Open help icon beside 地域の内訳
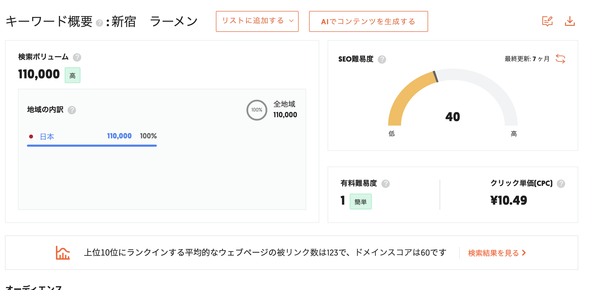Screen dimensions: 591x290 click(72, 110)
